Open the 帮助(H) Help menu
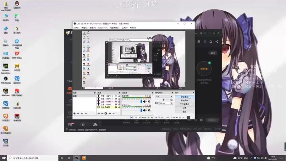Image resolution: width=286 pixels, height=161 pixels. click(133, 28)
